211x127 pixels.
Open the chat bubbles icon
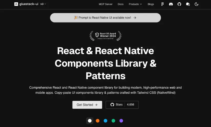tap(188, 4)
